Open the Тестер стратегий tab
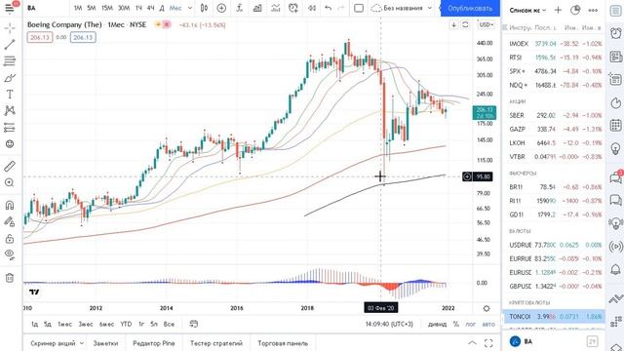 click(215, 343)
